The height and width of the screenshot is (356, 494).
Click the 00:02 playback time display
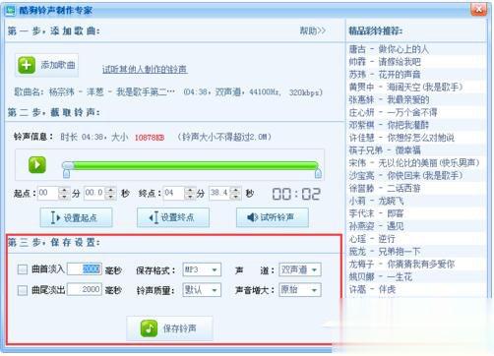pos(296,194)
